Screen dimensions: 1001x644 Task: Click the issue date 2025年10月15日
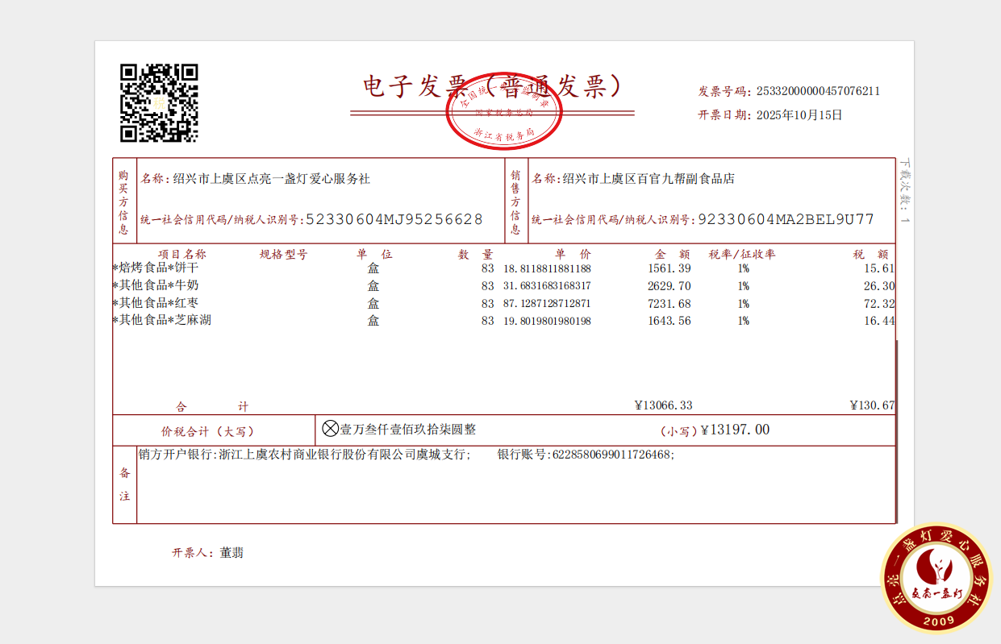[x=799, y=115]
